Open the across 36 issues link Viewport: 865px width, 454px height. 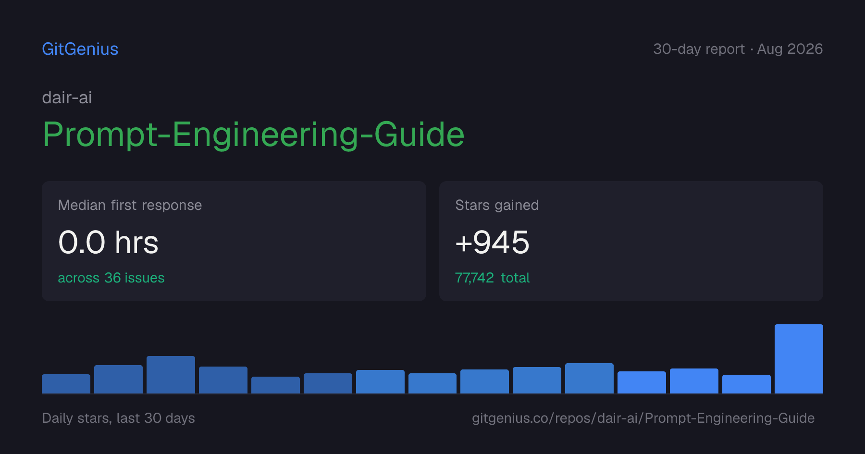111,278
